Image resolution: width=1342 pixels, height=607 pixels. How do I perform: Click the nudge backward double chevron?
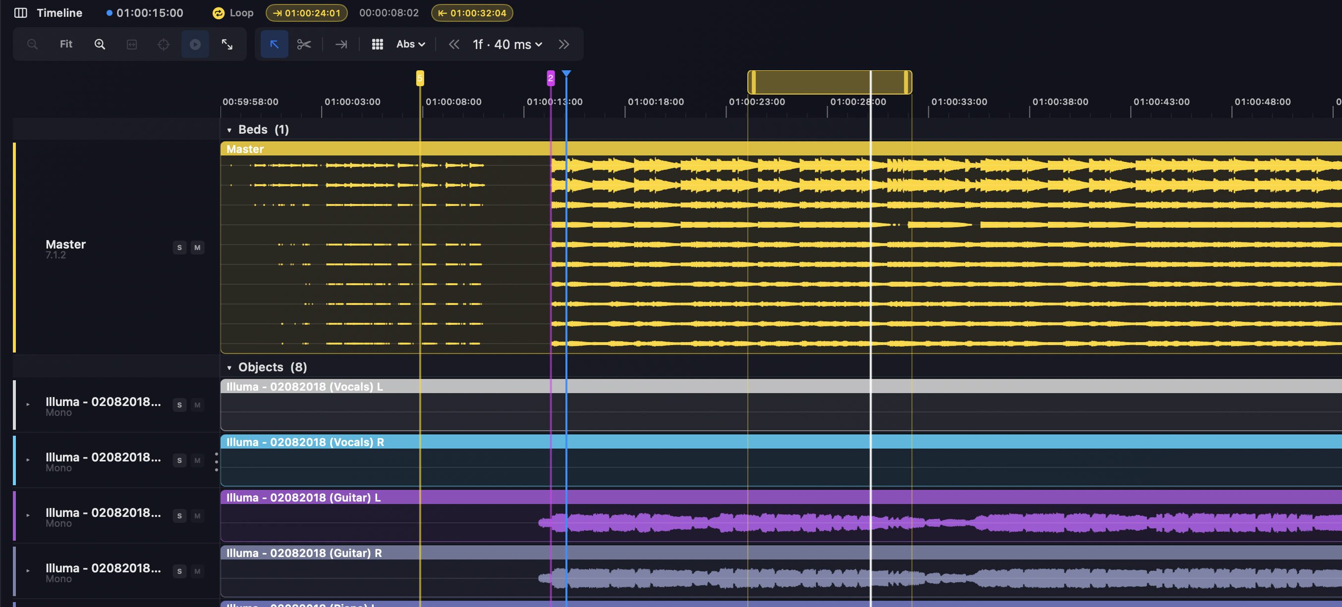pos(454,44)
